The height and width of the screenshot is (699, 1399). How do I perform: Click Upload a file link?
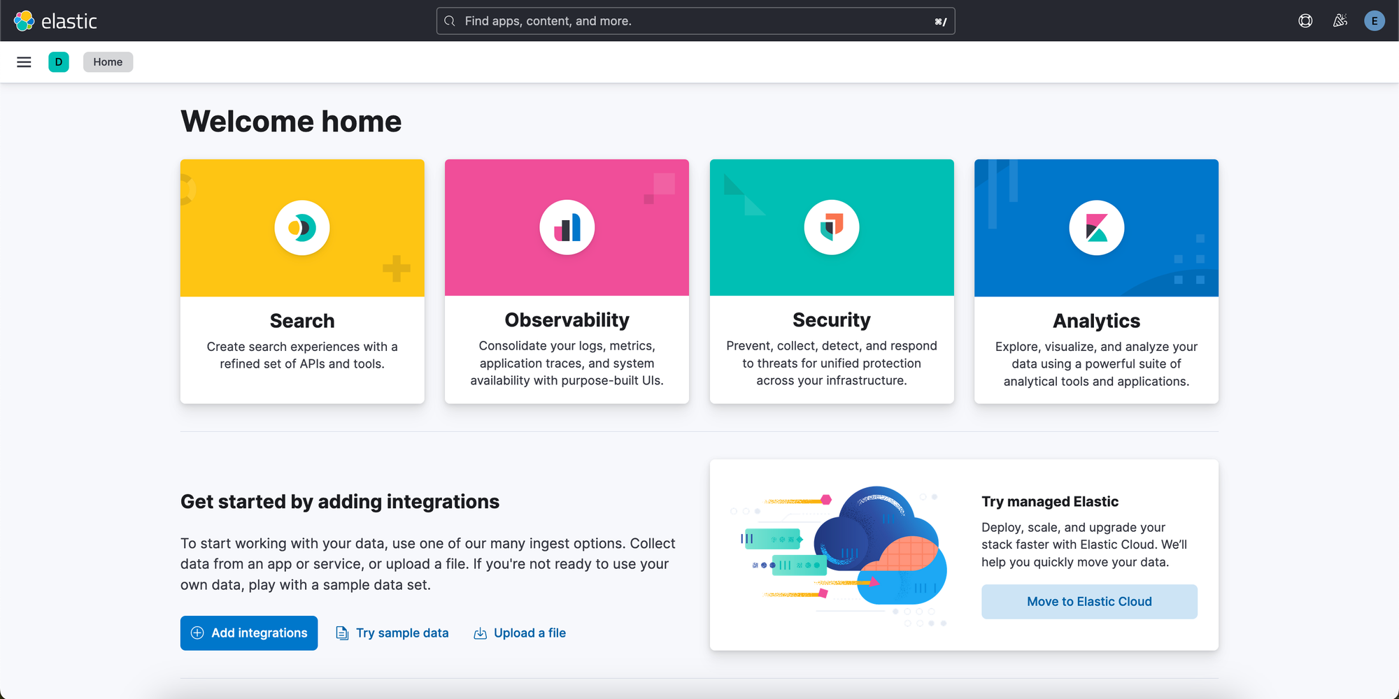point(520,633)
